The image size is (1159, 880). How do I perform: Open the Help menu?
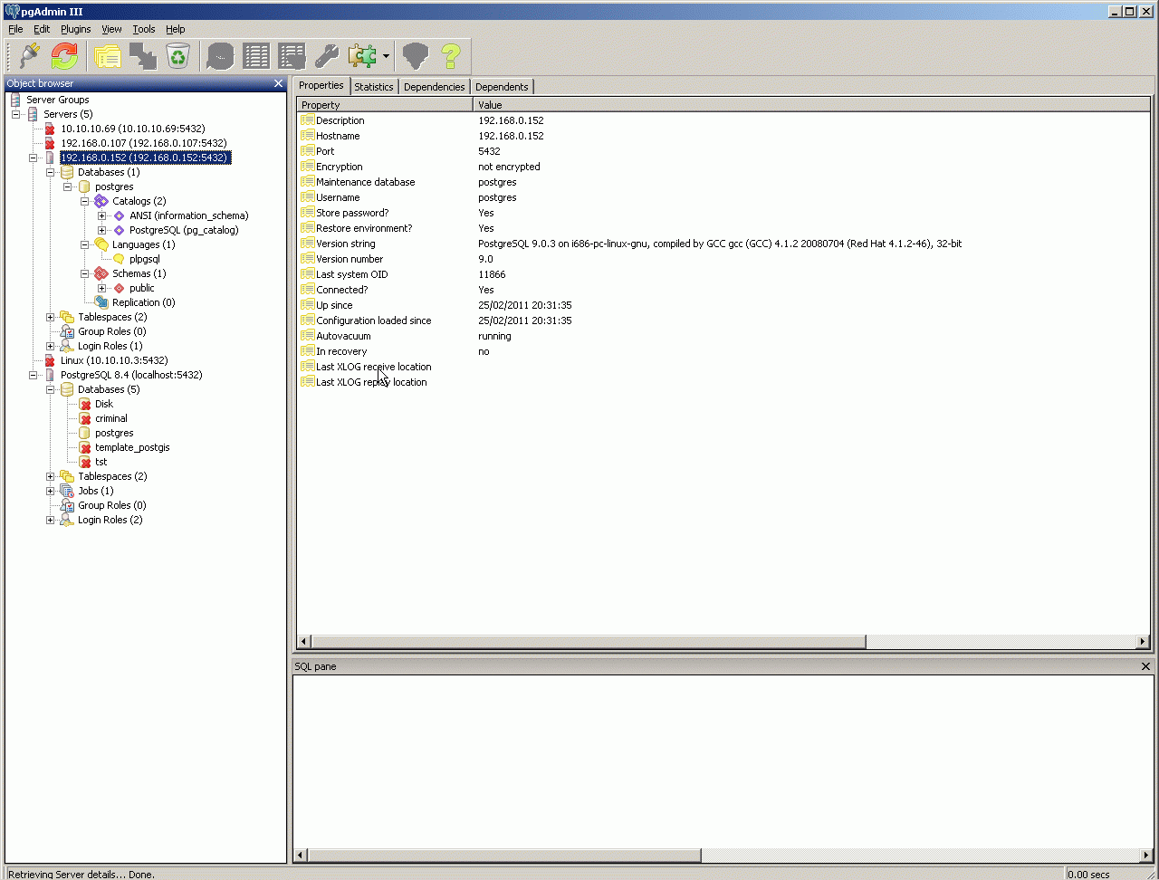point(176,29)
